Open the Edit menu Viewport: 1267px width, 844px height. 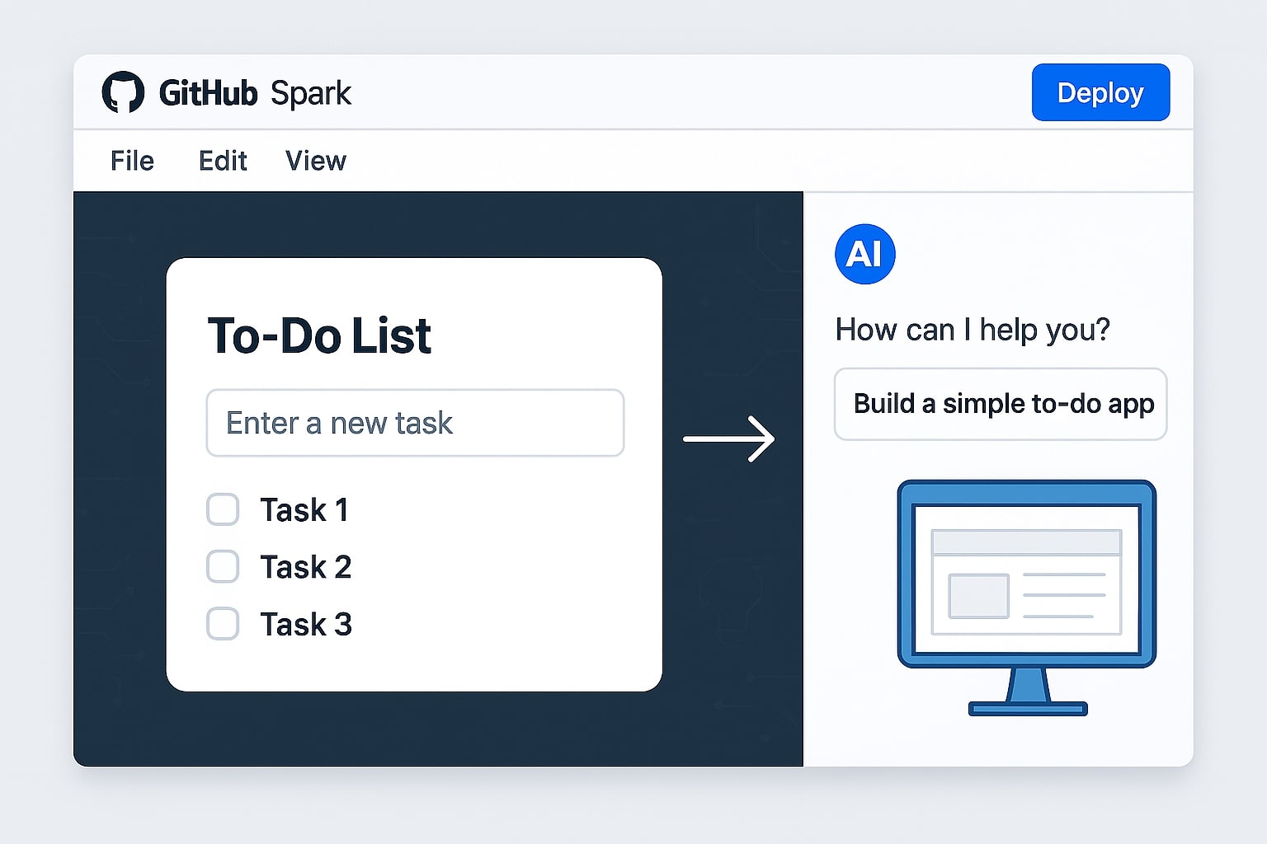(222, 161)
